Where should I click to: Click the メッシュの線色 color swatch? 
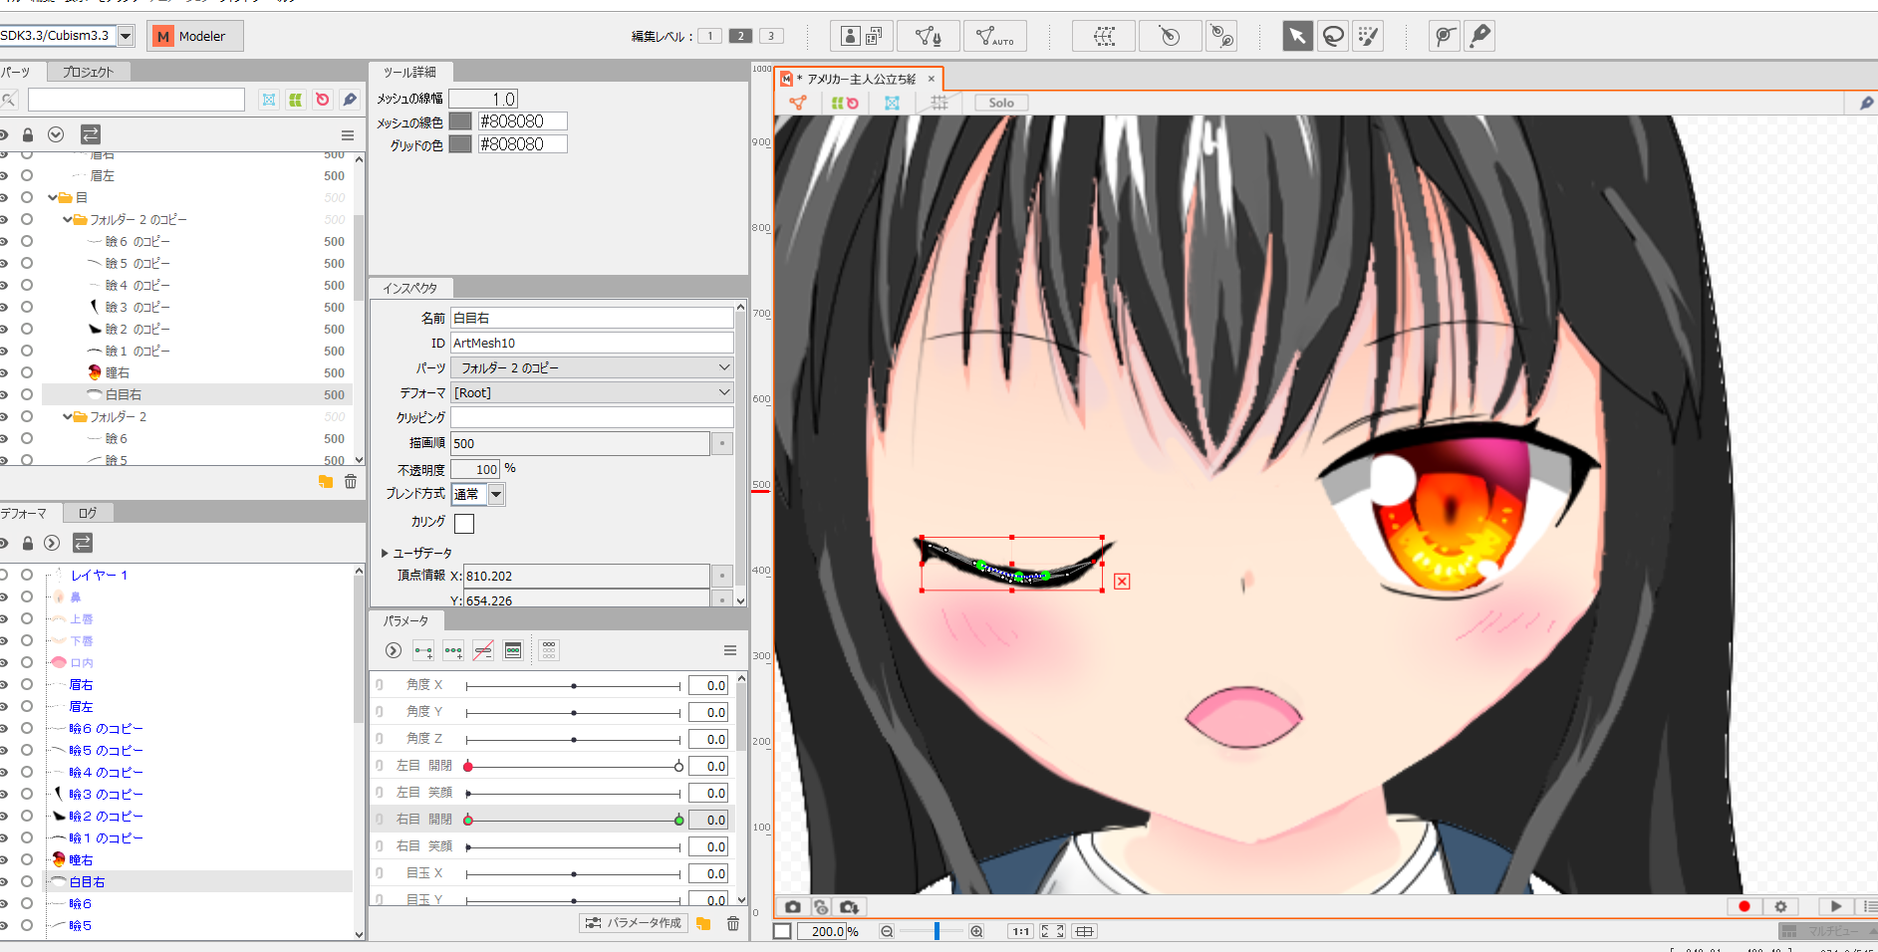point(459,120)
